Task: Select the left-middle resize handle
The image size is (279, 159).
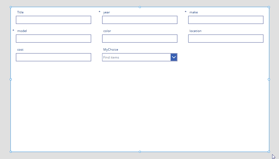Action: 11,79
